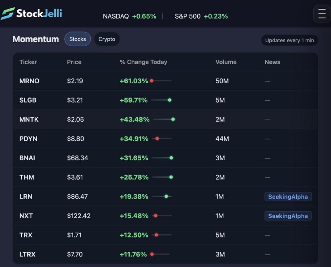Click the MNTK ticker symbol
This screenshot has height=267, width=331.
[29, 119]
